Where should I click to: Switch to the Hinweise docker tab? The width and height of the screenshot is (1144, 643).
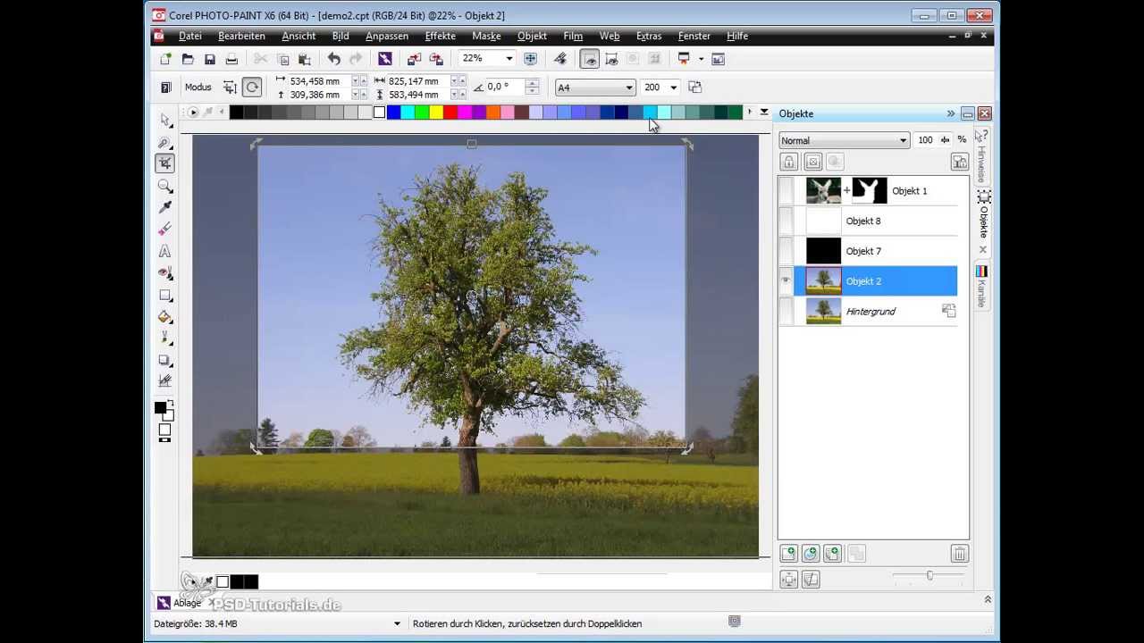click(981, 157)
